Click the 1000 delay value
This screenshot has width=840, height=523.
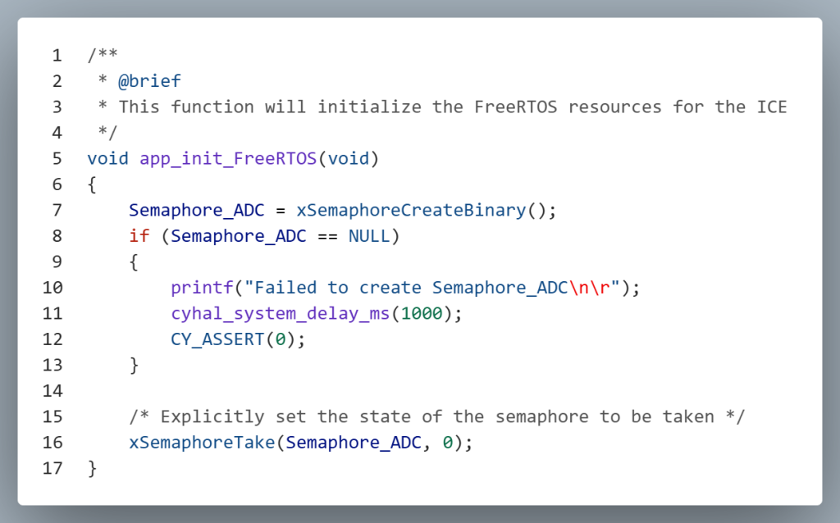coord(422,313)
